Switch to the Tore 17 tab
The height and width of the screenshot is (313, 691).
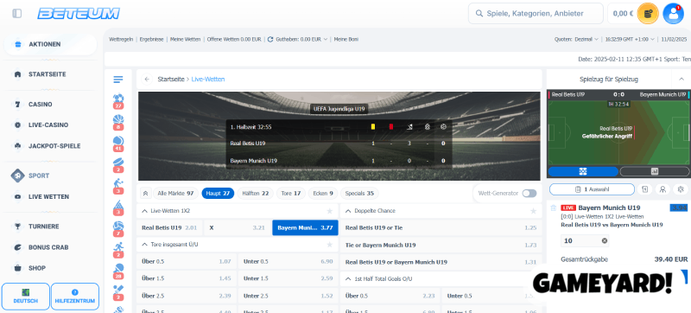click(290, 193)
